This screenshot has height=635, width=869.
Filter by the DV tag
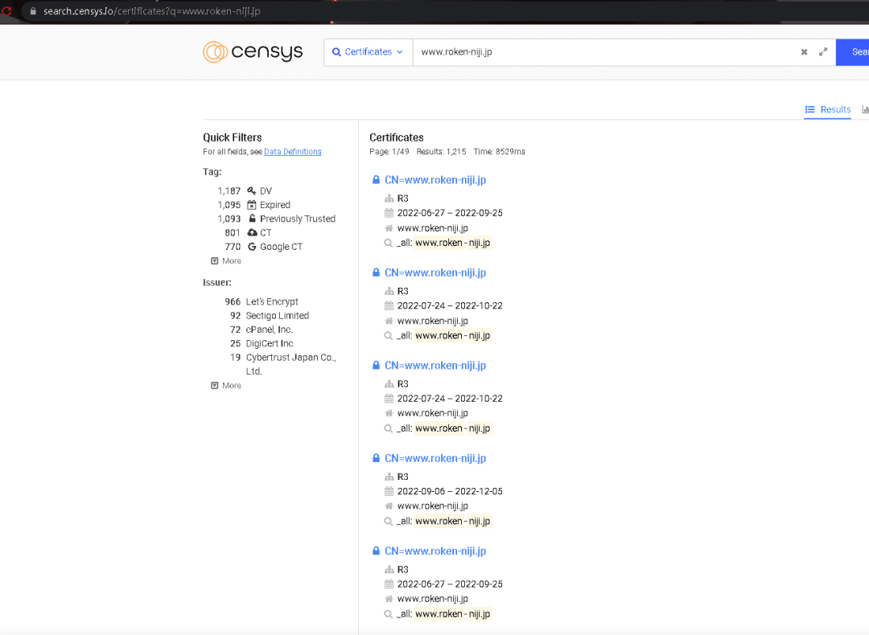[x=266, y=191]
